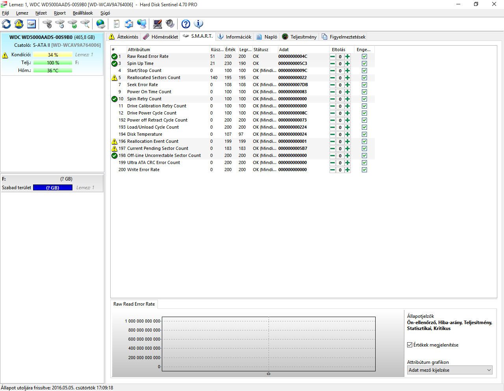
Task: Click the disk with stethoscope test icon
Action: coord(47,24)
